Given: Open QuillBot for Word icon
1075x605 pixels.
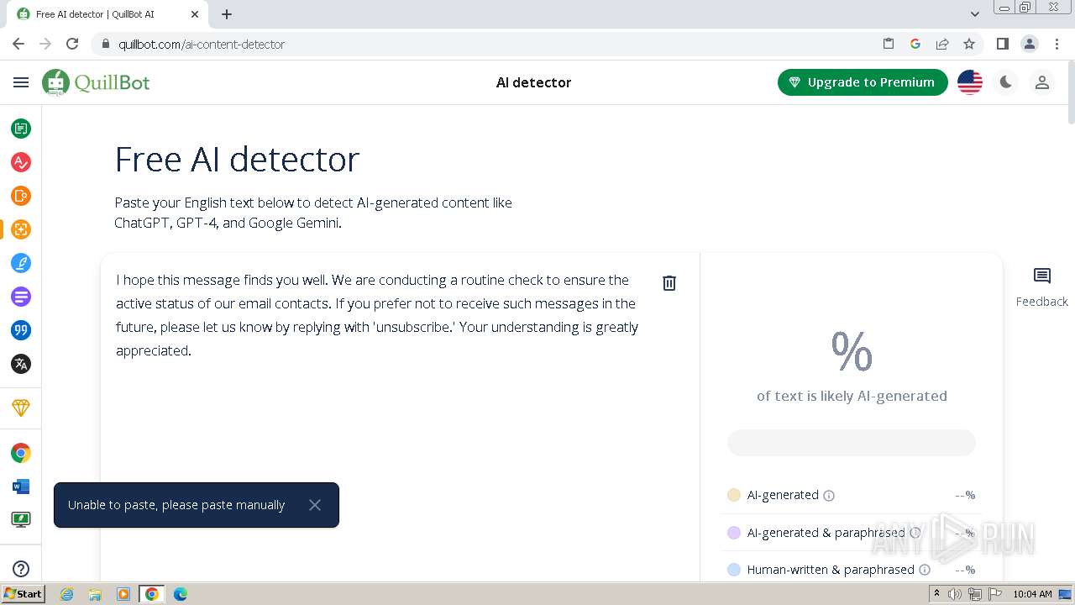Looking at the screenshot, I should click(x=21, y=487).
